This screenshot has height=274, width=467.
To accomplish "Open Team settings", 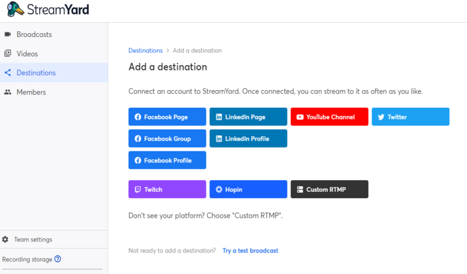I will 54,239.
